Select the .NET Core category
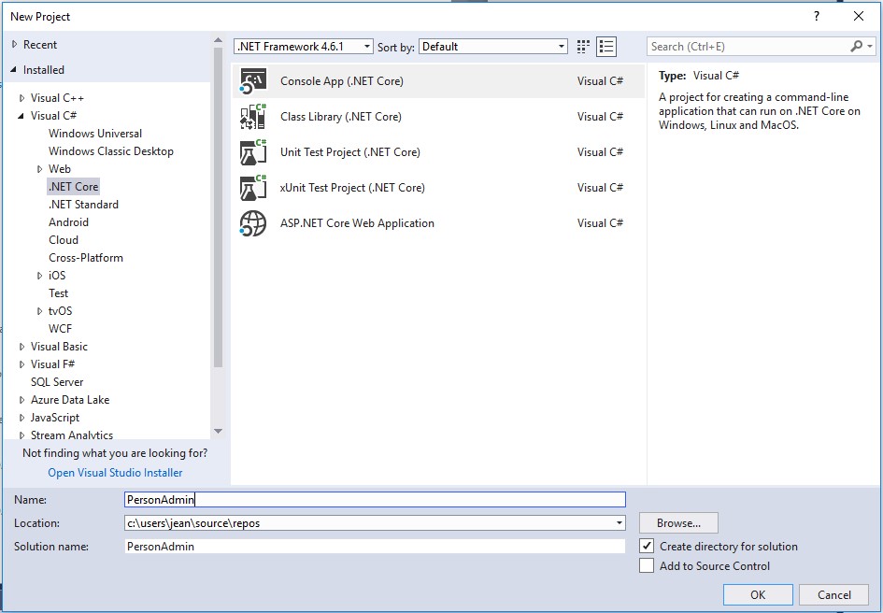 coord(73,187)
